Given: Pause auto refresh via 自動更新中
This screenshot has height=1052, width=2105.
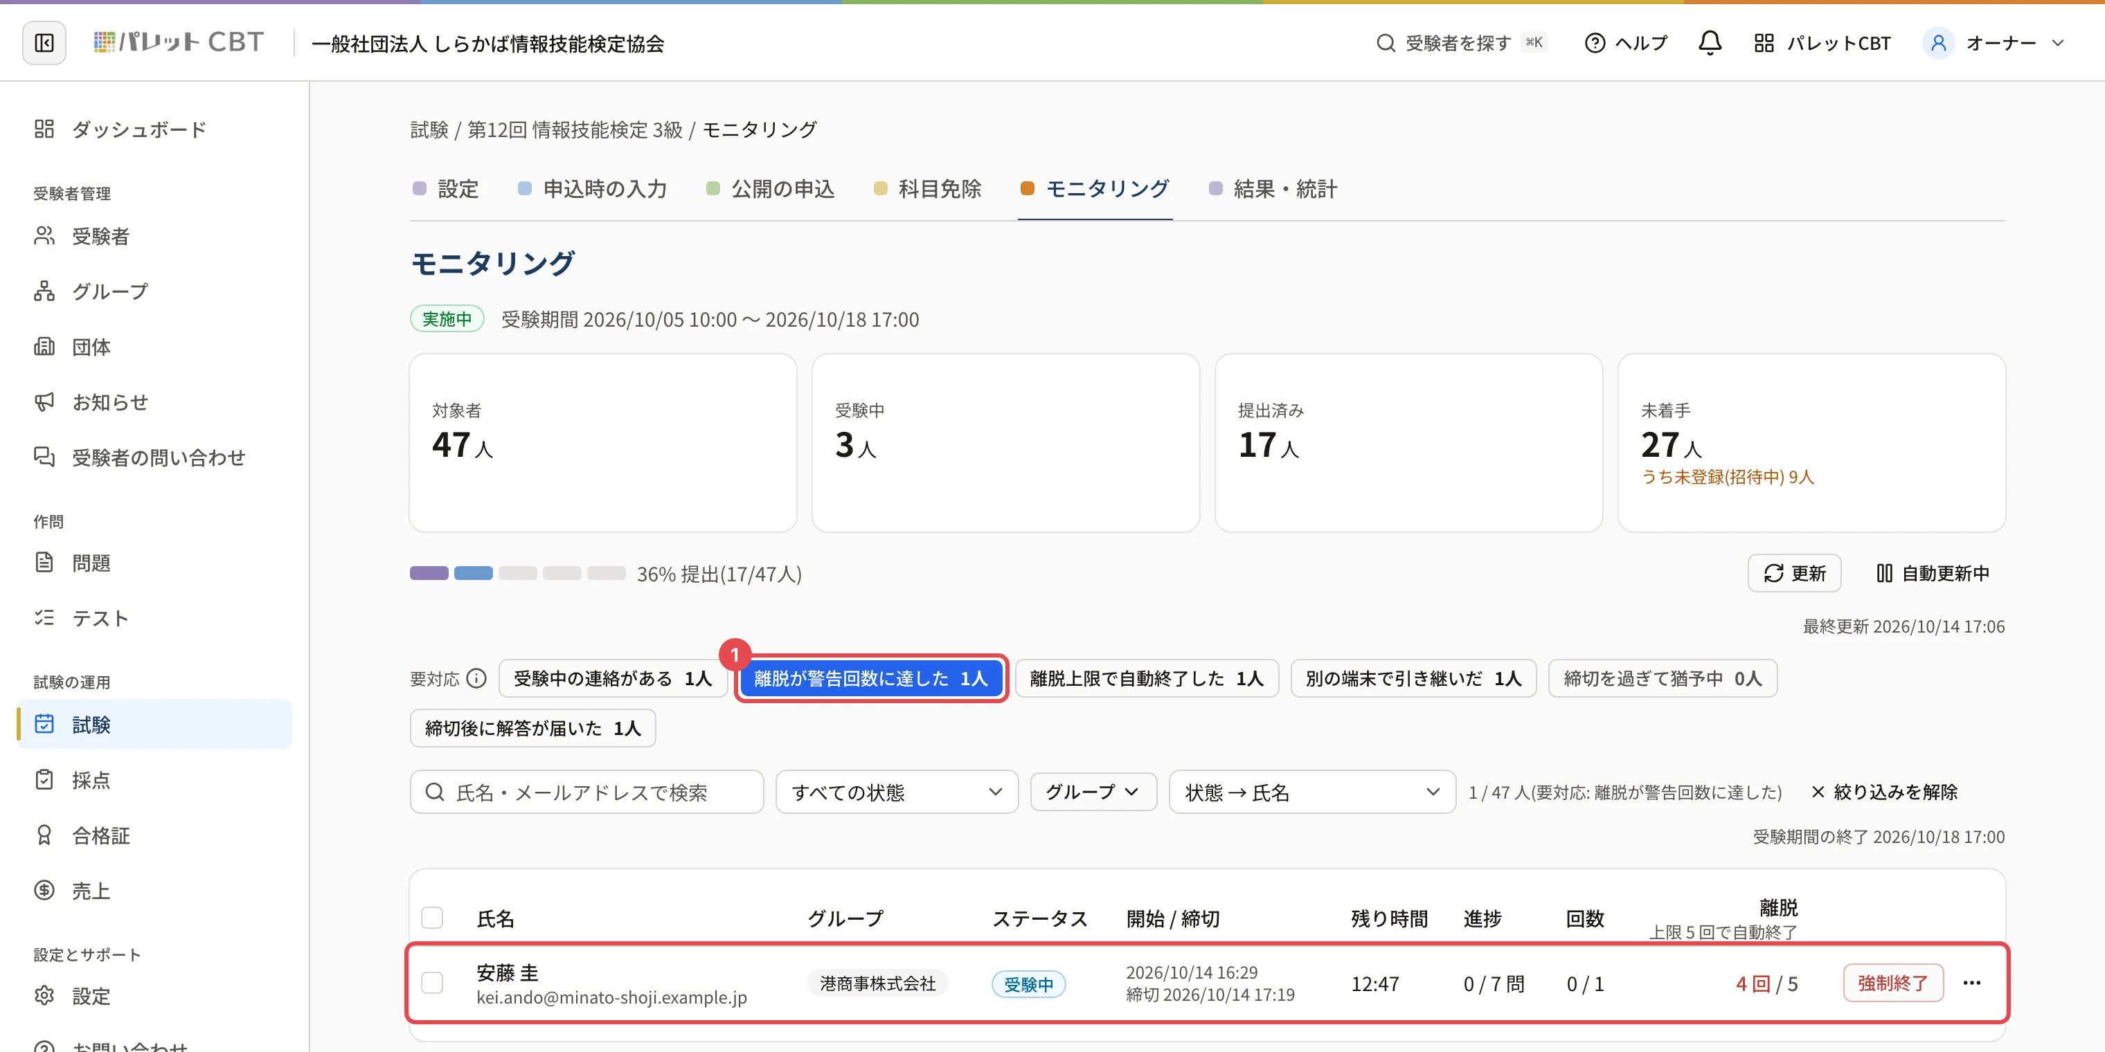Looking at the screenshot, I should pyautogui.click(x=1932, y=573).
